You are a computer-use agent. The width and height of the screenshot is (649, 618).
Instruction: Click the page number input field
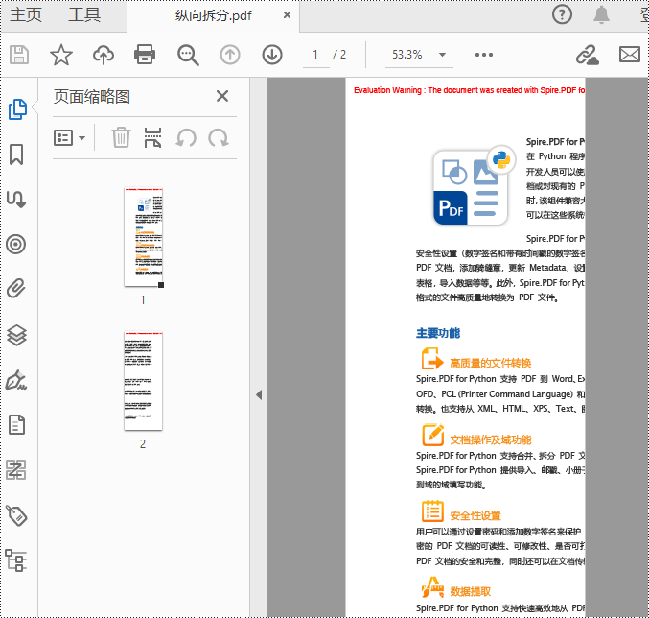tap(315, 55)
